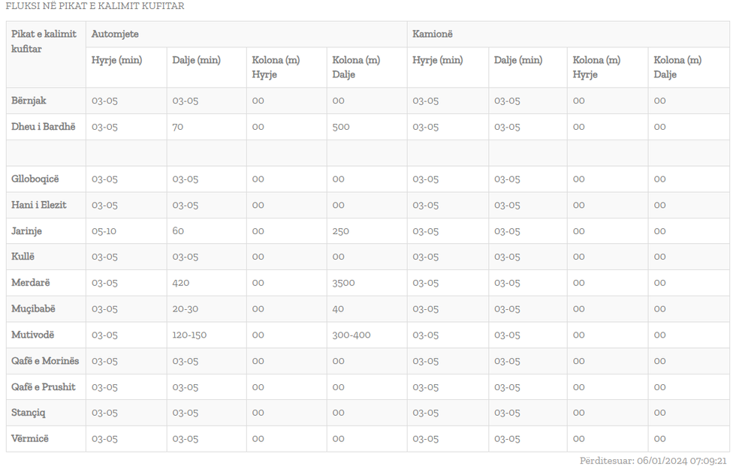The image size is (736, 469).
Task: Select the page title FLUKSI NË PIKAT E KALIMIT KUFITAR
Action: click(x=95, y=6)
